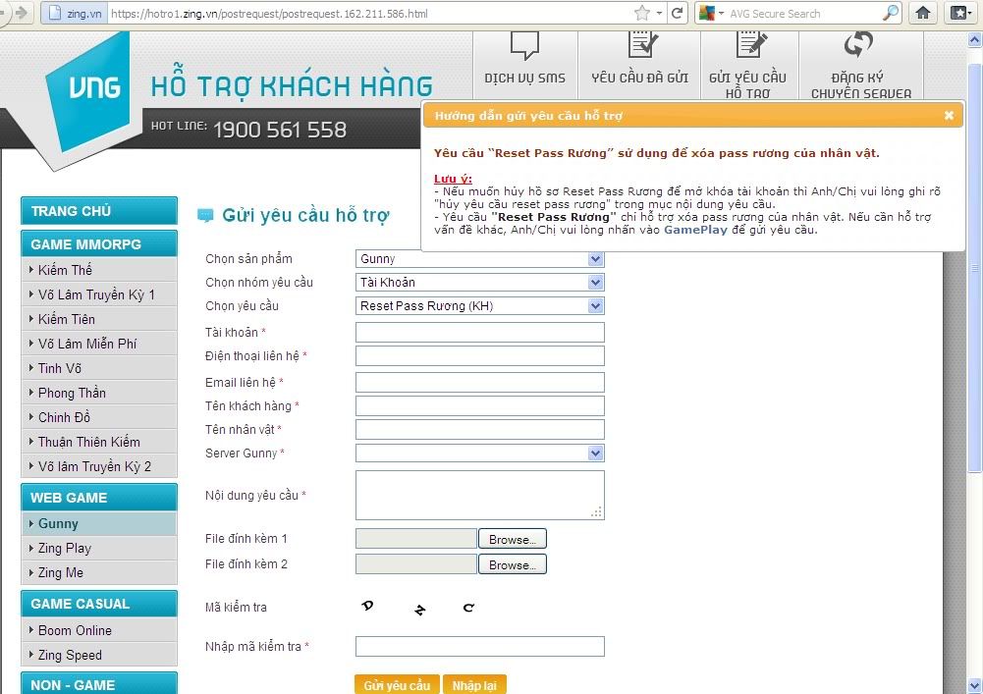Open the browser home page icon
983x694 pixels.
923,13
